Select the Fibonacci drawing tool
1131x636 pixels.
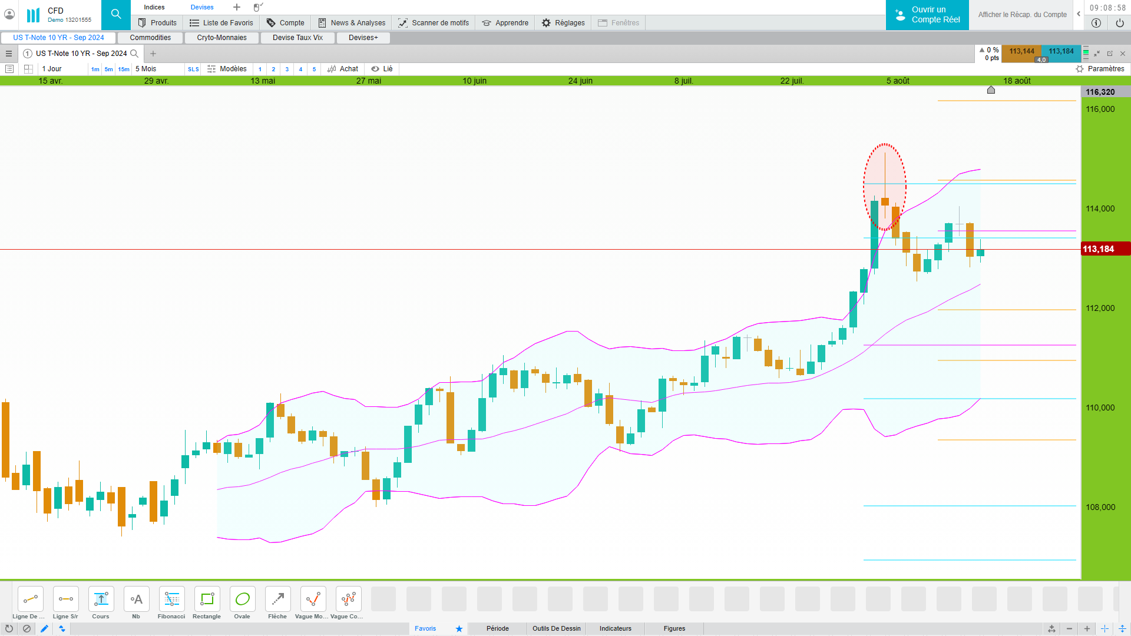click(171, 599)
